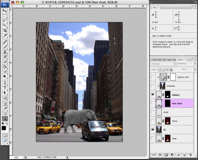This screenshot has width=198, height=160.
Task: Select the Eraser tool
Action: (x=5, y=62)
